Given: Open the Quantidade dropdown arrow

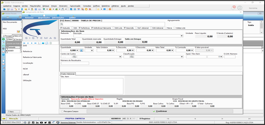Looking at the screenshot, I should 77,50.
